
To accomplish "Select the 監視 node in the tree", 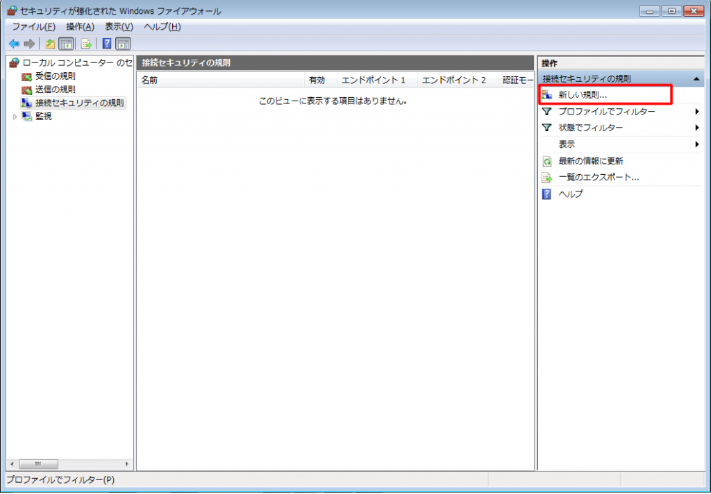I will [37, 117].
